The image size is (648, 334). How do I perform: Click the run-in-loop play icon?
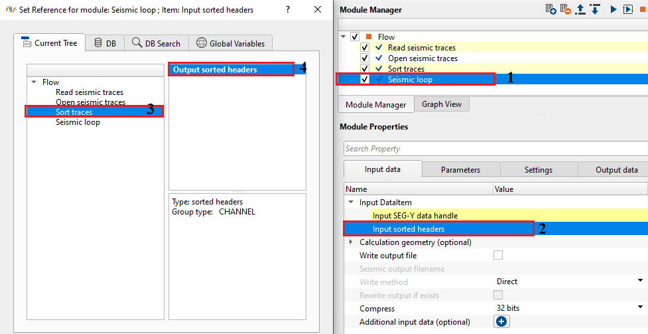coord(628,9)
